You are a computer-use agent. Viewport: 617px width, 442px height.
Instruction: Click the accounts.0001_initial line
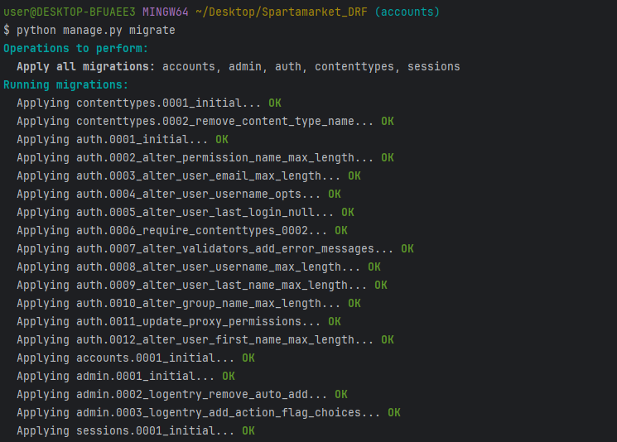coord(136,358)
